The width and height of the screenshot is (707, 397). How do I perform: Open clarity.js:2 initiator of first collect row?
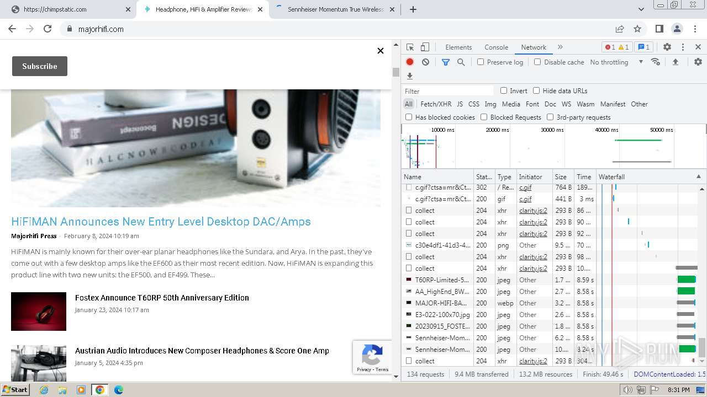pos(533,211)
